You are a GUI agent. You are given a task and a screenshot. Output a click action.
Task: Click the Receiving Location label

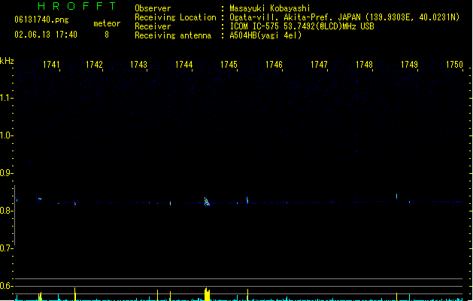coord(175,17)
